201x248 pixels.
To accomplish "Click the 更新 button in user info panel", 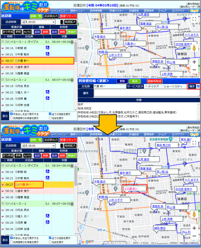I will click(122, 81).
